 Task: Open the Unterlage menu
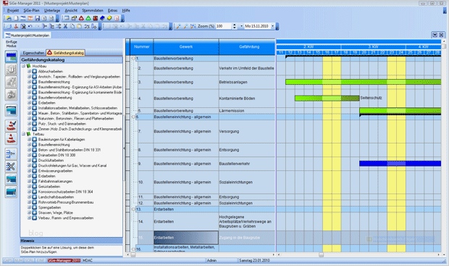click(52, 10)
